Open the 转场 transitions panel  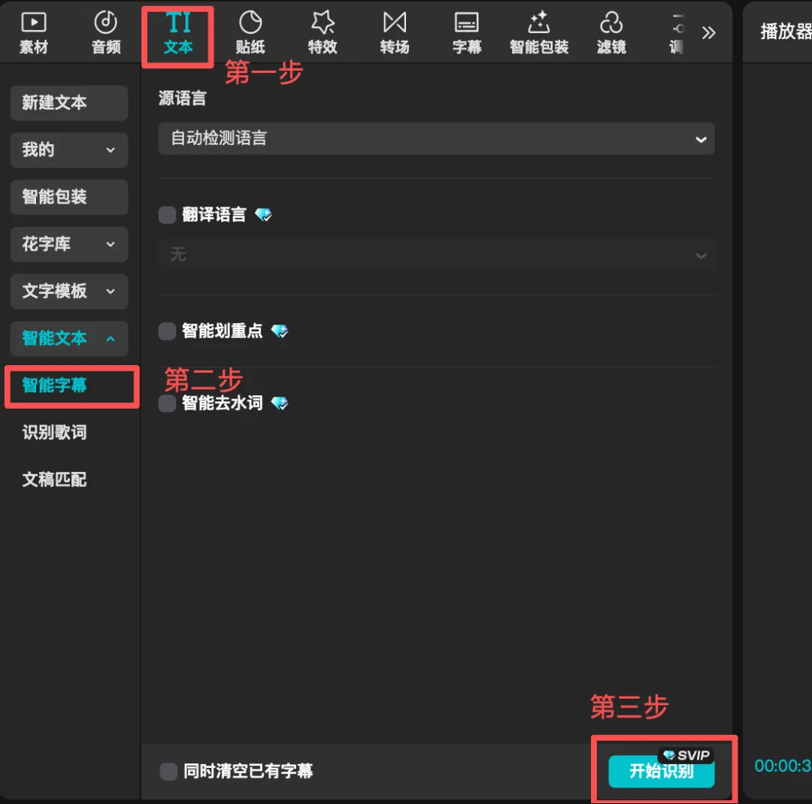tap(395, 32)
